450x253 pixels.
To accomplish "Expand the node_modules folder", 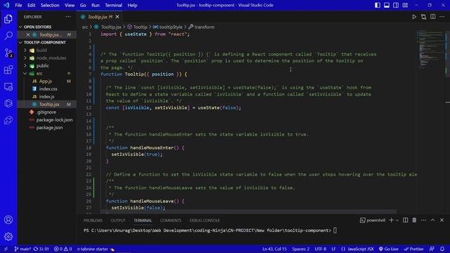I will point(51,58).
